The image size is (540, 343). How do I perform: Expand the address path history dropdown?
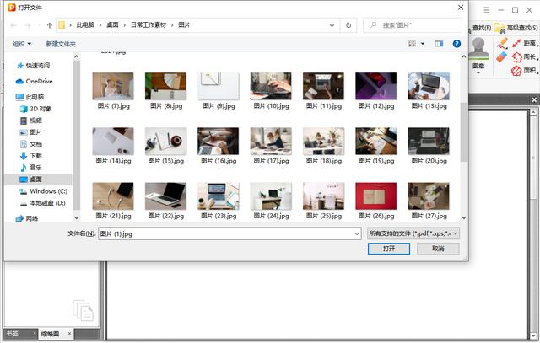pos(332,25)
